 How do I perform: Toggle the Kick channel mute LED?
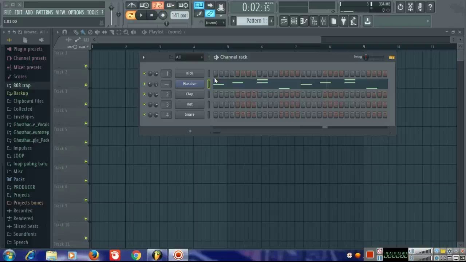144,74
